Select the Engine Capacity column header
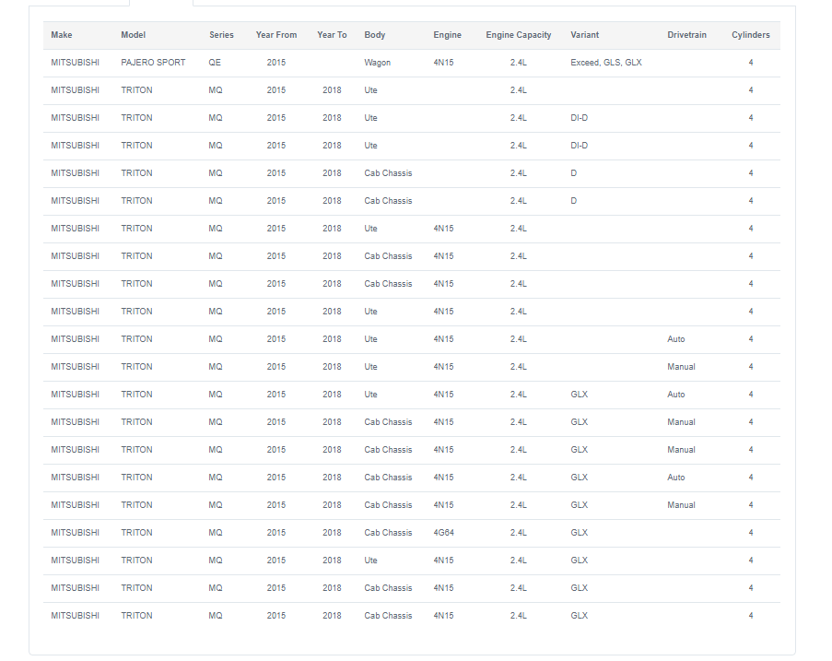The height and width of the screenshot is (661, 832). click(x=519, y=35)
